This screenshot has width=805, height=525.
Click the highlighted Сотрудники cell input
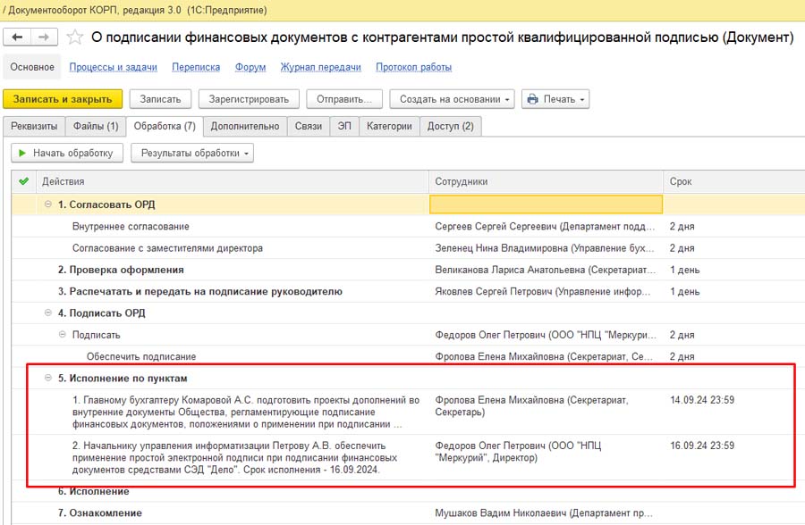[546, 204]
